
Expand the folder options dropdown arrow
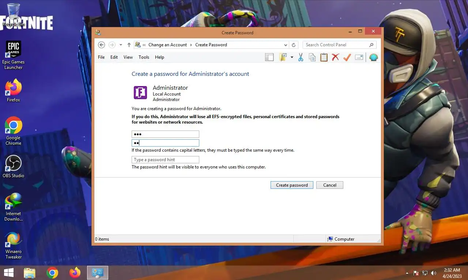[292, 57]
